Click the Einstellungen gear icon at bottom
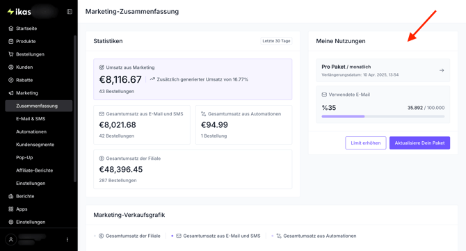466x251 pixels. pos(11,222)
